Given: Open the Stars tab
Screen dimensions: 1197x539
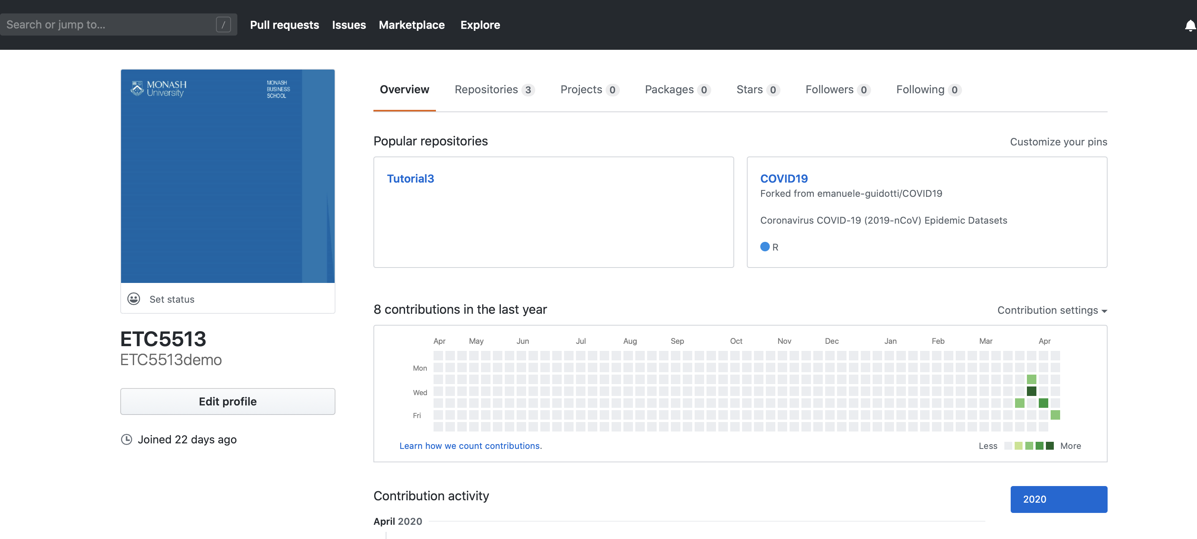Looking at the screenshot, I should tap(758, 90).
